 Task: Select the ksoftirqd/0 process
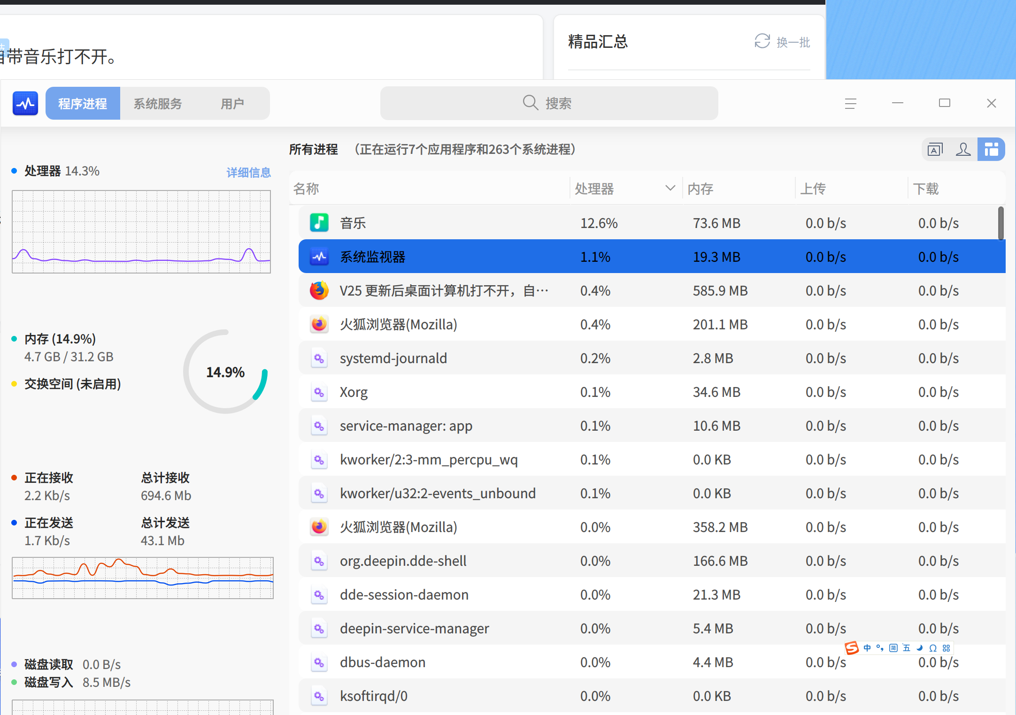point(652,696)
